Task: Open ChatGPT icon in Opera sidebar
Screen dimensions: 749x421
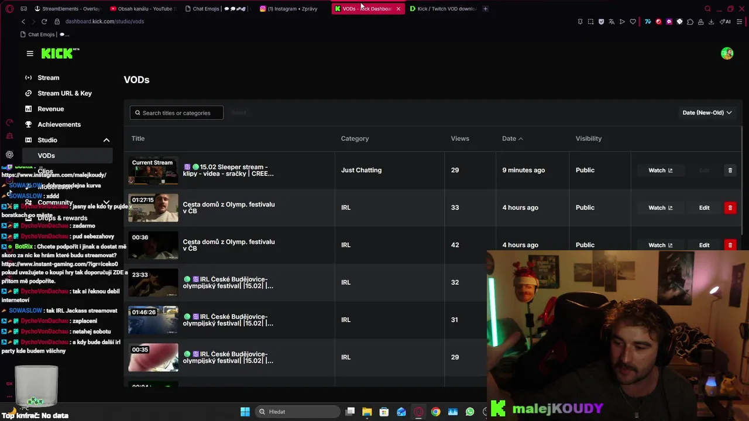Action: pyautogui.click(x=9, y=155)
